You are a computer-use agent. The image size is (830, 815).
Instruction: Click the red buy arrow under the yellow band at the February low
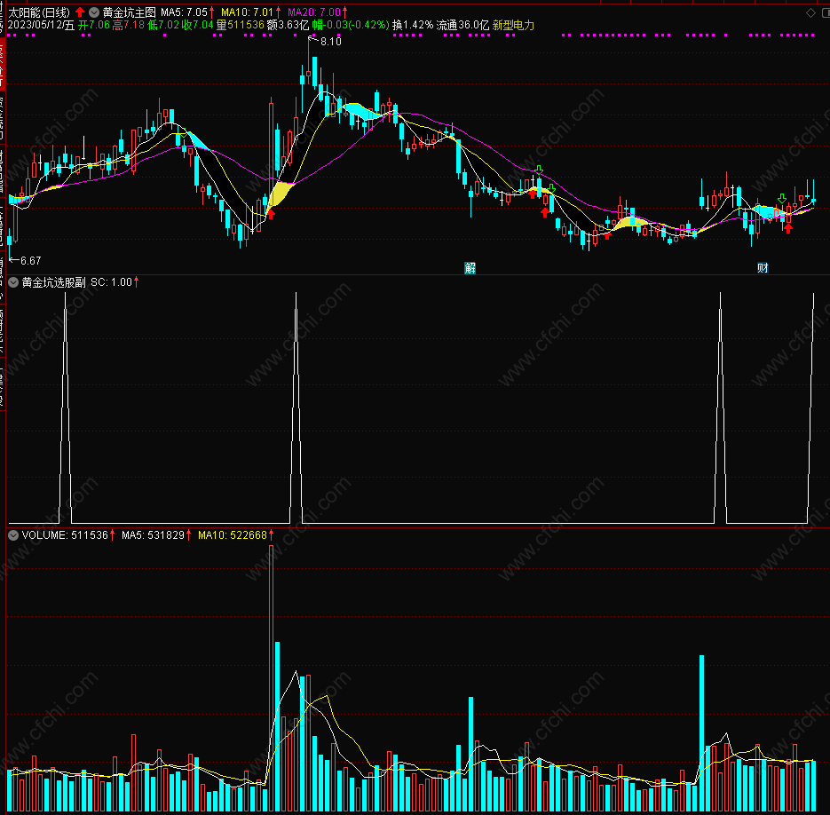271,214
